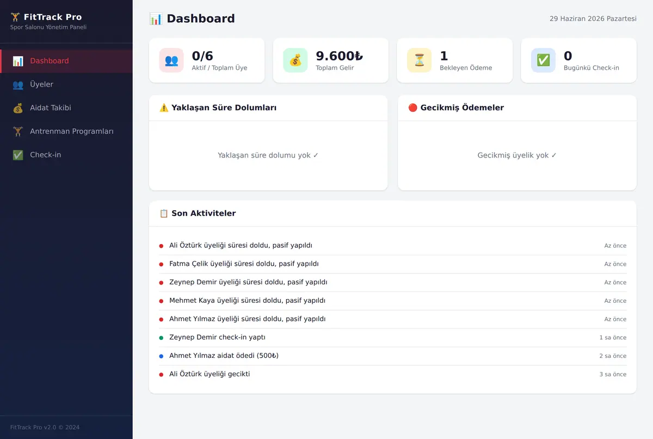Click the Bekleyen Ödeme label

[x=466, y=68]
